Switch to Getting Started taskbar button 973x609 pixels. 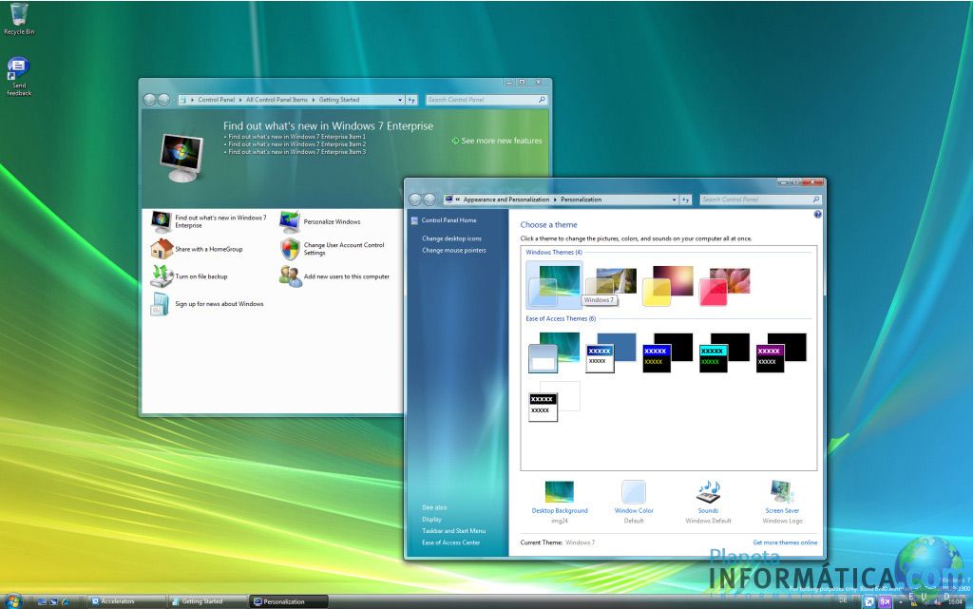point(208,601)
